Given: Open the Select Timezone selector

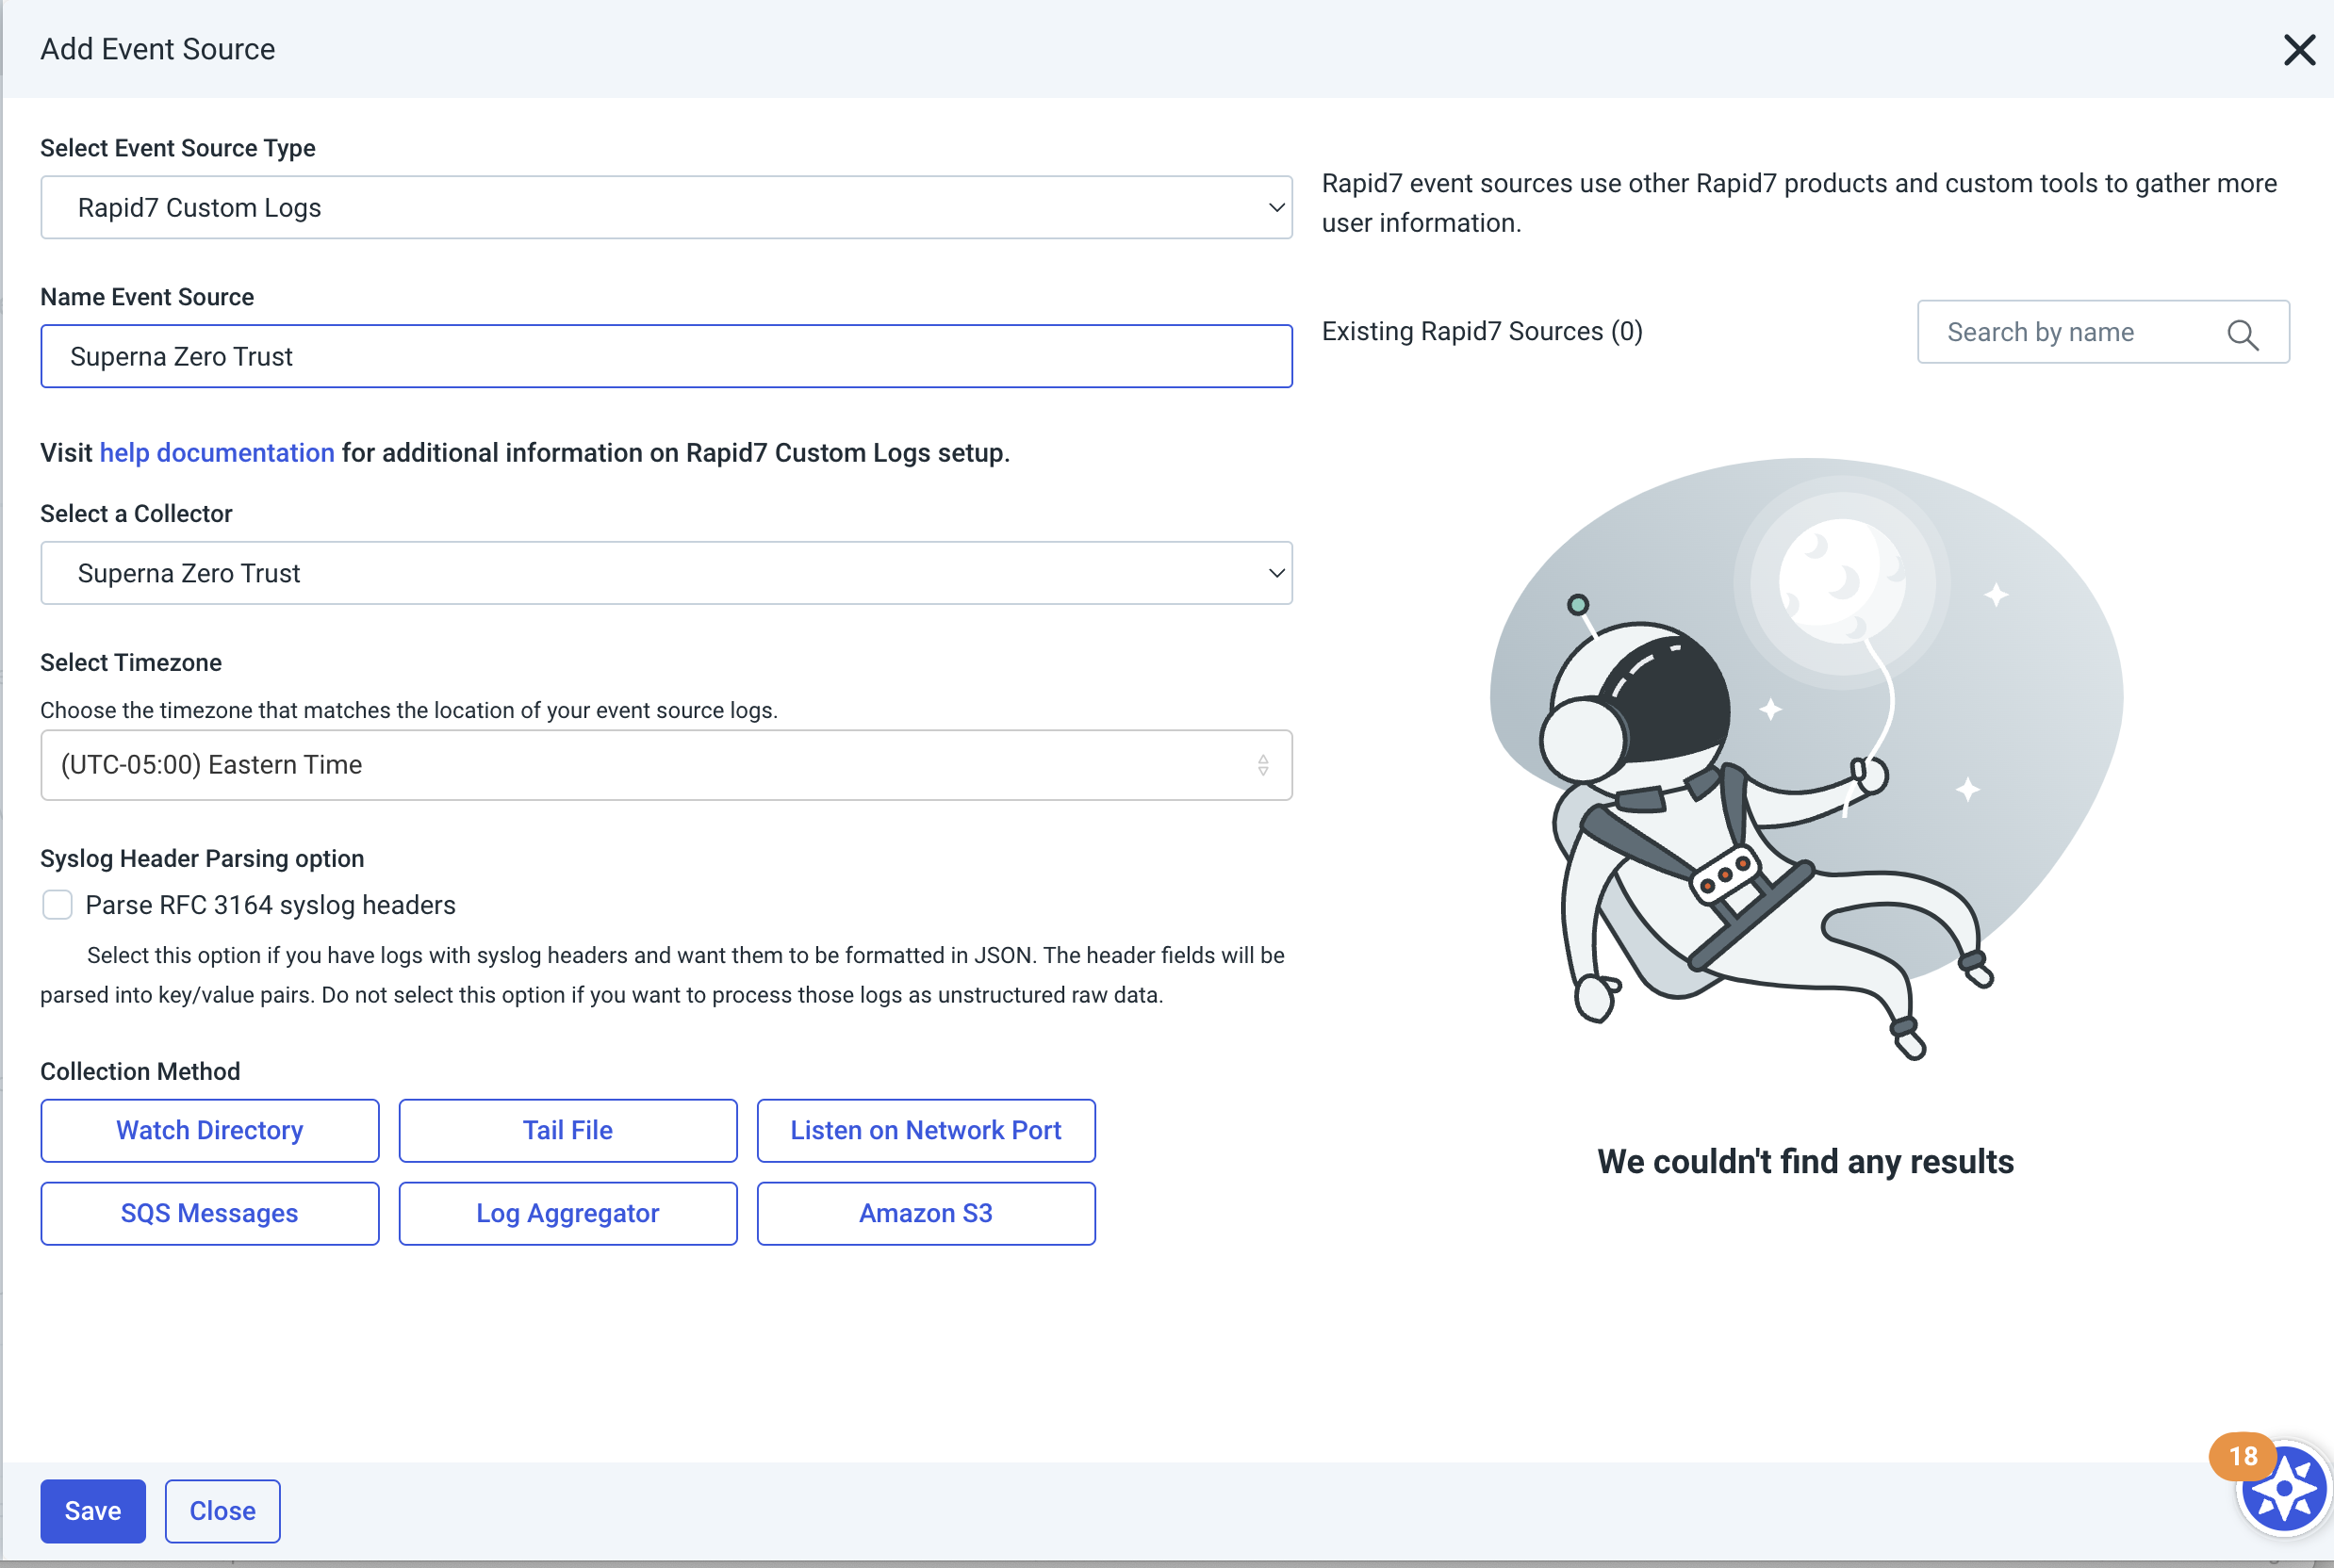Looking at the screenshot, I should click(666, 765).
